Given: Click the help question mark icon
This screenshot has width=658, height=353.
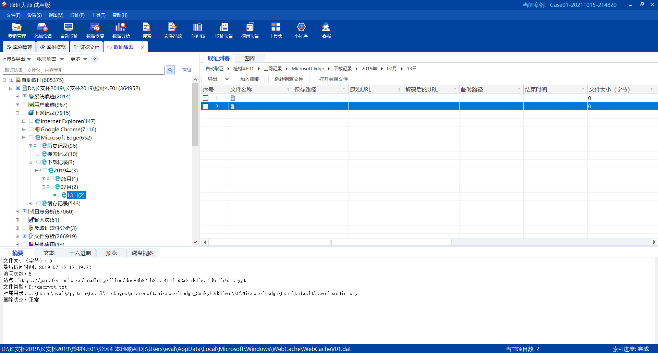Looking at the screenshot, I should tap(95, 59).
